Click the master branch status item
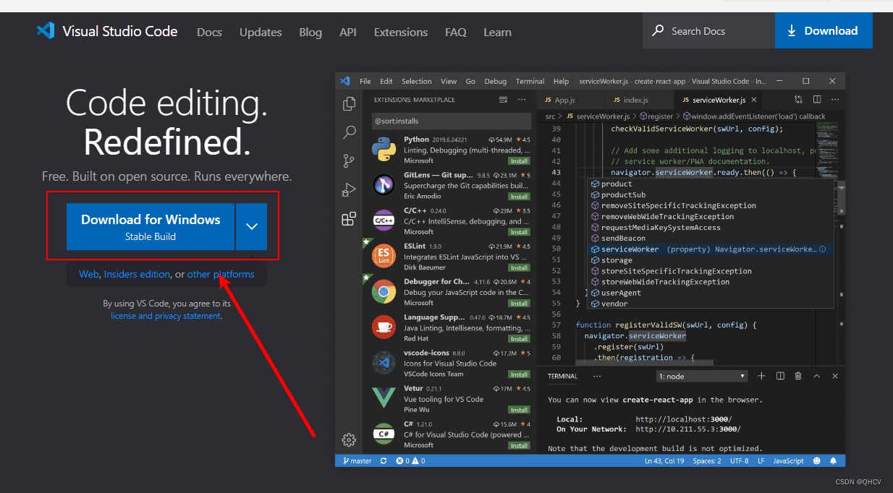893x493 pixels. click(357, 460)
